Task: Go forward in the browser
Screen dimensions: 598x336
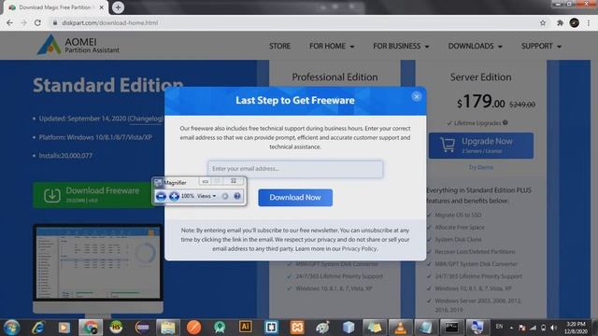Action: 23,22
